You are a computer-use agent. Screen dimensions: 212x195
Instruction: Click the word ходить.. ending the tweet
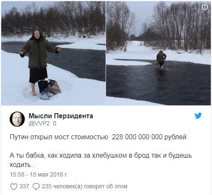pyautogui.click(x=22, y=165)
